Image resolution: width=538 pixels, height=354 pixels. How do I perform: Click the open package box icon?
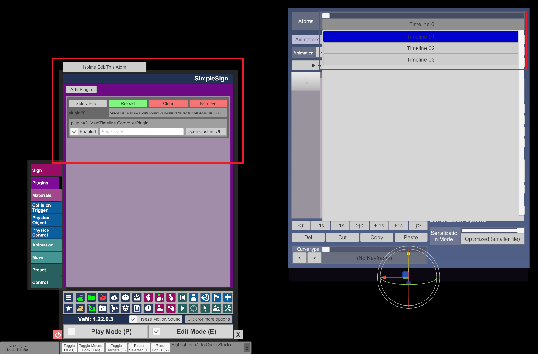point(126,308)
